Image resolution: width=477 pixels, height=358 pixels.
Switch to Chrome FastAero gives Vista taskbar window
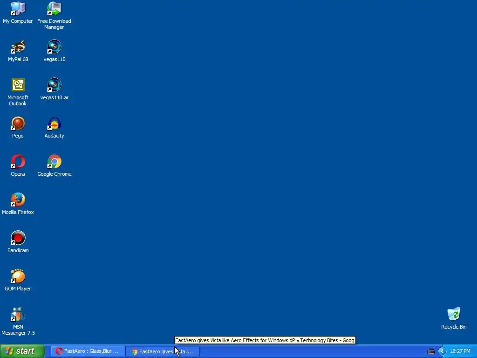tap(163, 351)
